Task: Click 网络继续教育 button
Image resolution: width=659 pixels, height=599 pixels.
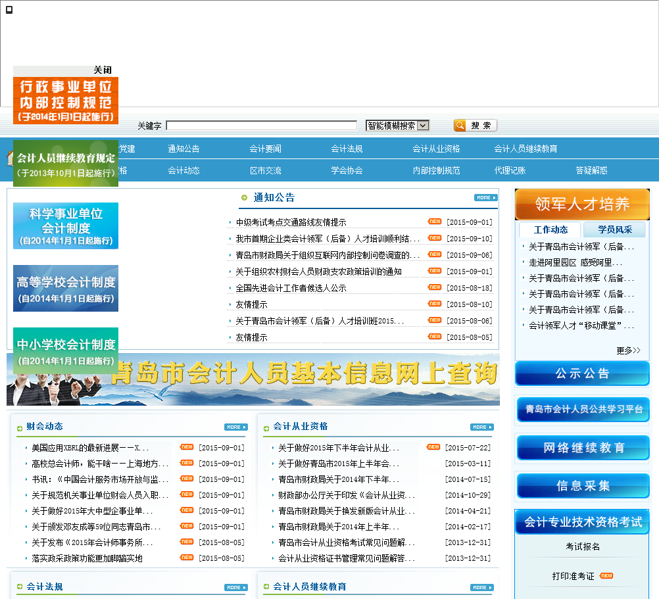Action: pyautogui.click(x=583, y=448)
